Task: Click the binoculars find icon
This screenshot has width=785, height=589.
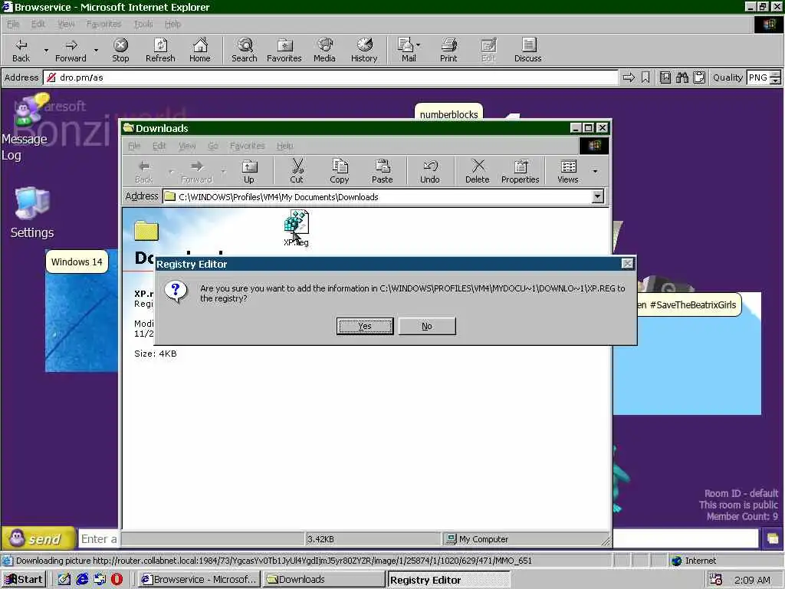Action: coord(682,77)
